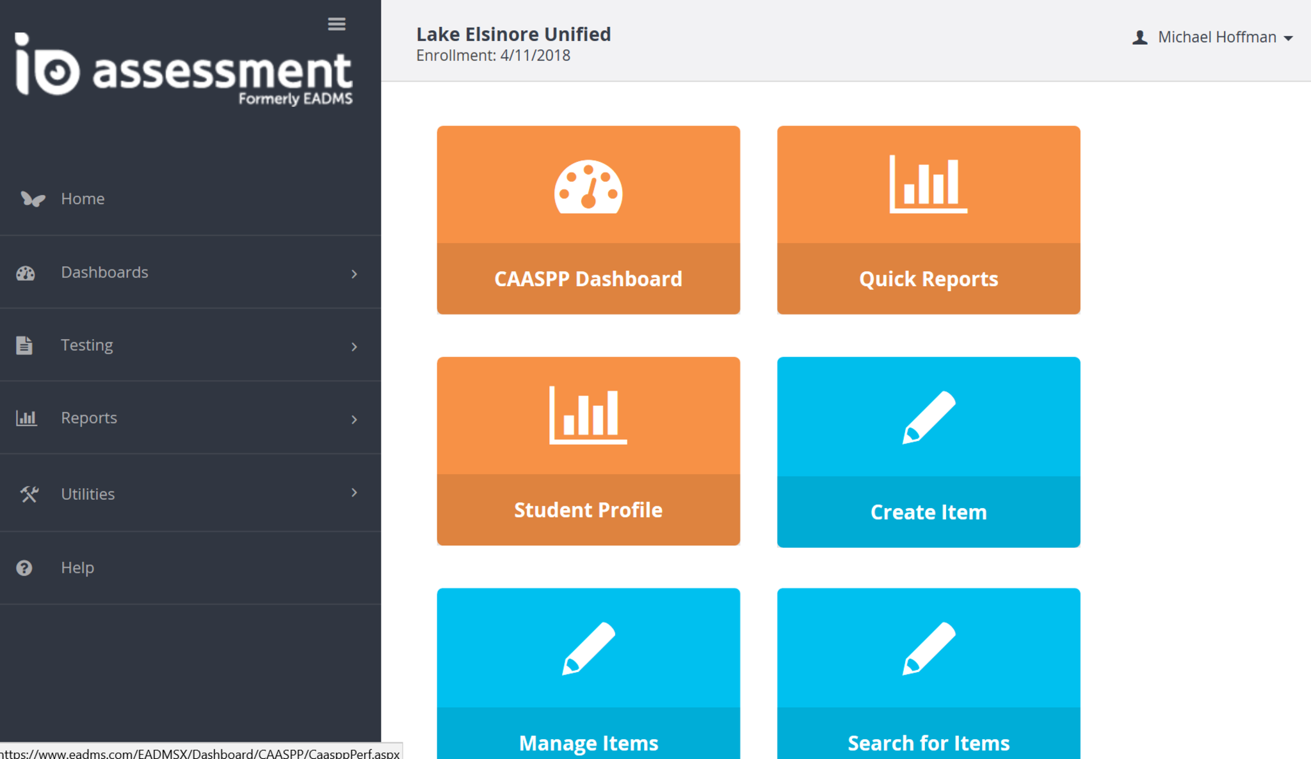Click the hamburger menu icon in sidebar
Screen dimensions: 1311x759
tap(337, 24)
